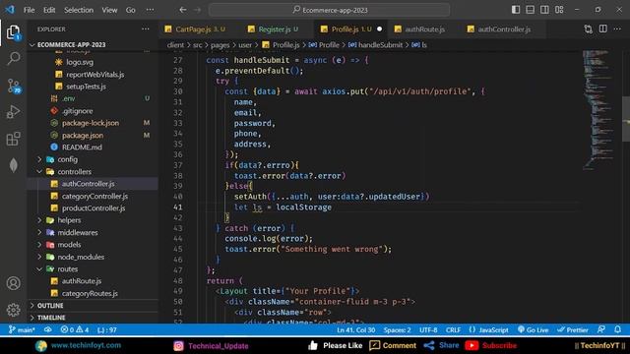The width and height of the screenshot is (630, 354).
Task: Click the Explorer more actions ellipsis
Action: coord(146,29)
